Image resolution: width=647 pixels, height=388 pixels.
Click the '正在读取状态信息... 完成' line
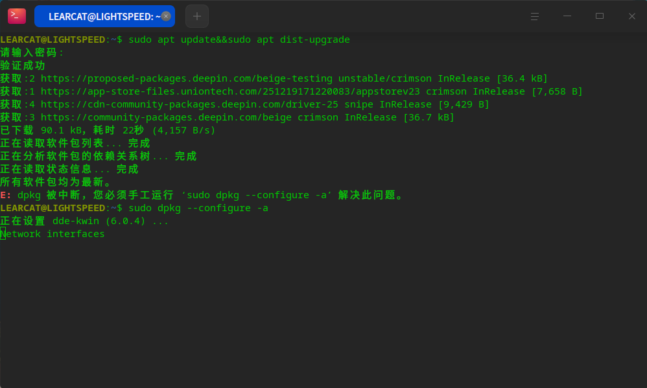point(69,169)
